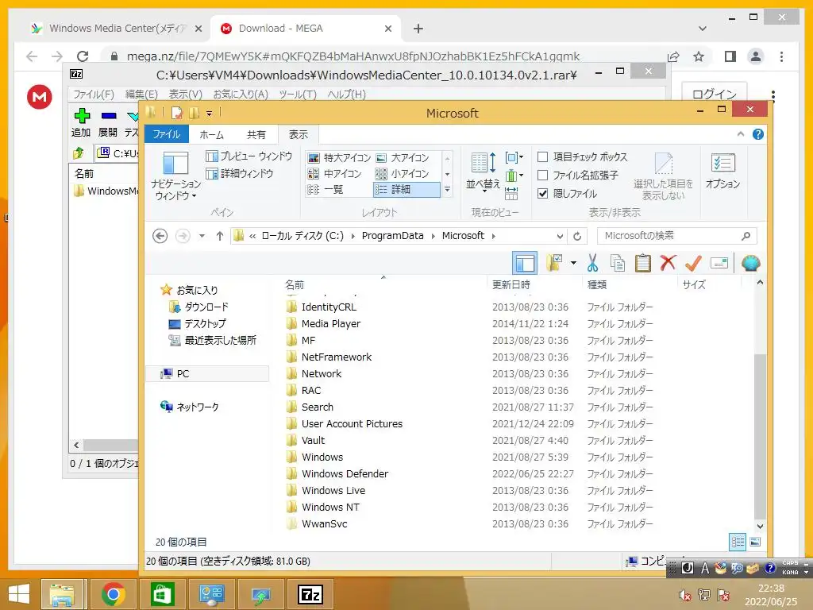Screen dimensions: 813x610
Task: Bookmark the page with the star icon
Action: [699, 56]
